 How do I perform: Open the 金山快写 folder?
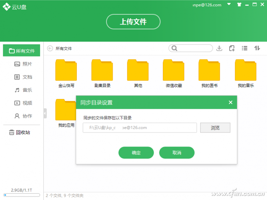[66, 74]
